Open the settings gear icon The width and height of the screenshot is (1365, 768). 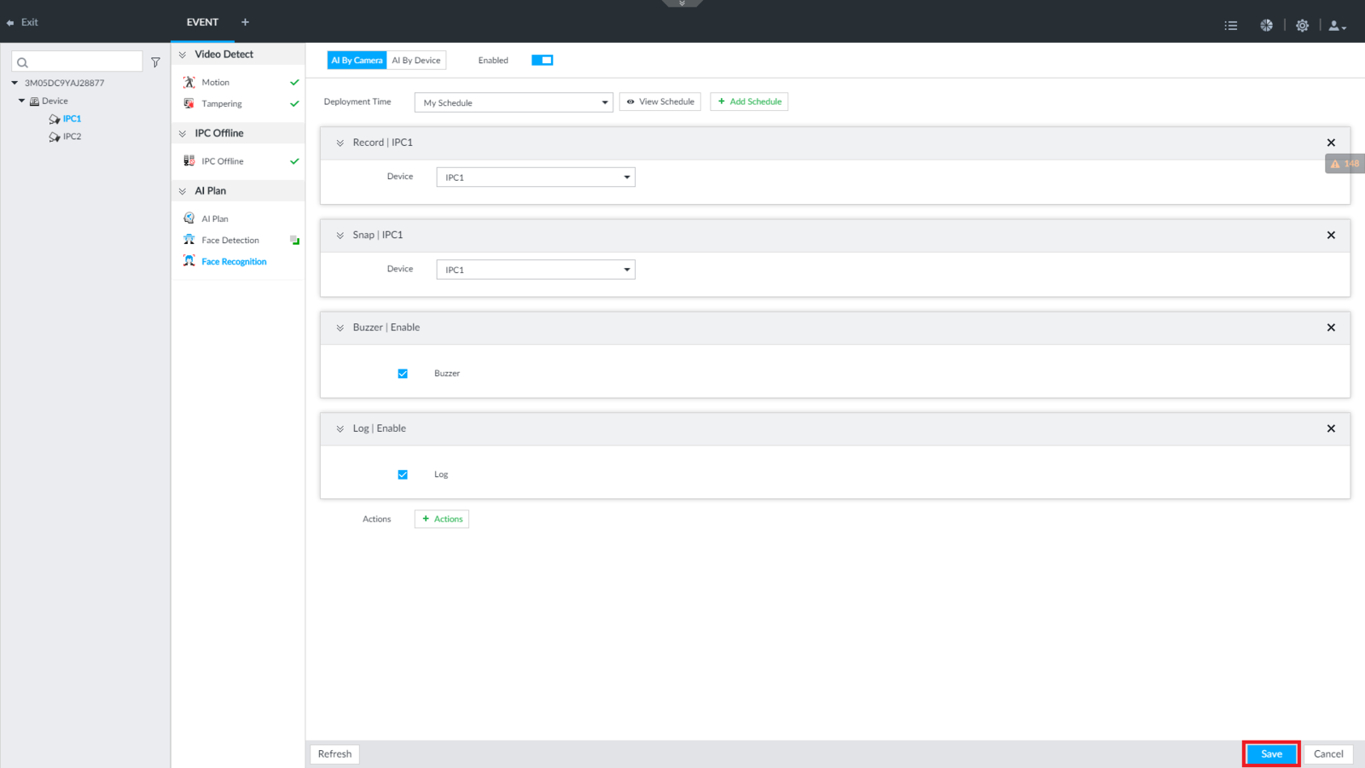pyautogui.click(x=1302, y=26)
